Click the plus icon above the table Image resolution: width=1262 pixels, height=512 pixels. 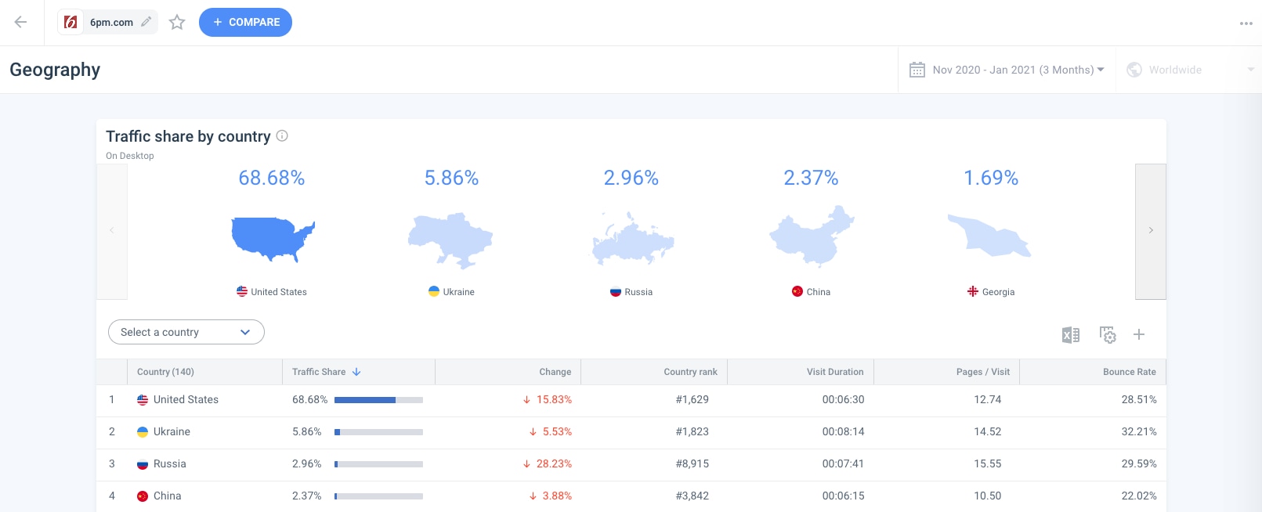[1139, 334]
